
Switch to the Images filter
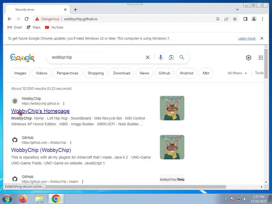click(x=20, y=73)
